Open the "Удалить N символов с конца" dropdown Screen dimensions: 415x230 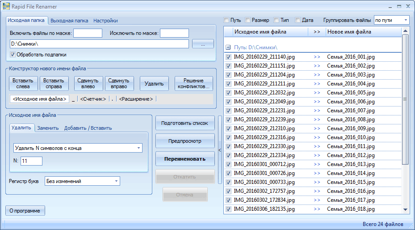(x=138, y=148)
